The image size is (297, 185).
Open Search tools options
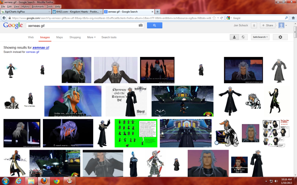click(109, 37)
